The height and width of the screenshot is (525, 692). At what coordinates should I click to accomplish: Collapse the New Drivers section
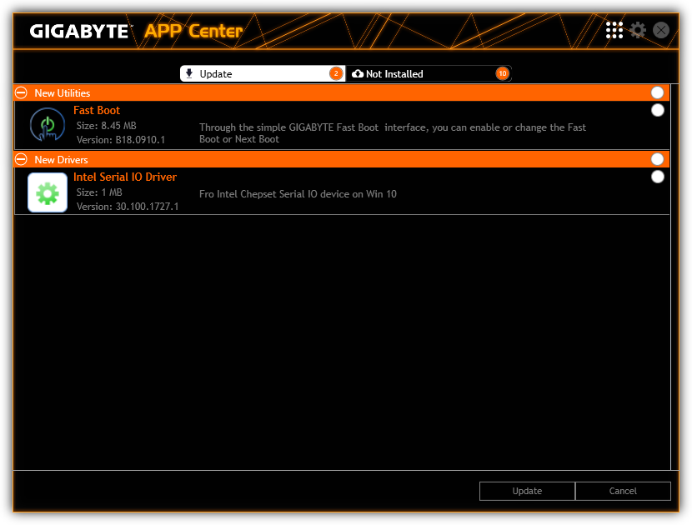tap(21, 159)
